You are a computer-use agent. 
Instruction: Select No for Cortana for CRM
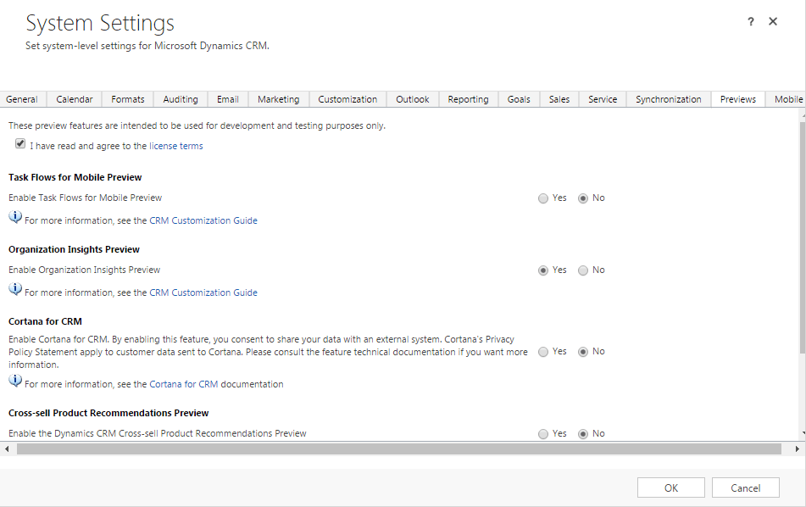[x=583, y=352]
